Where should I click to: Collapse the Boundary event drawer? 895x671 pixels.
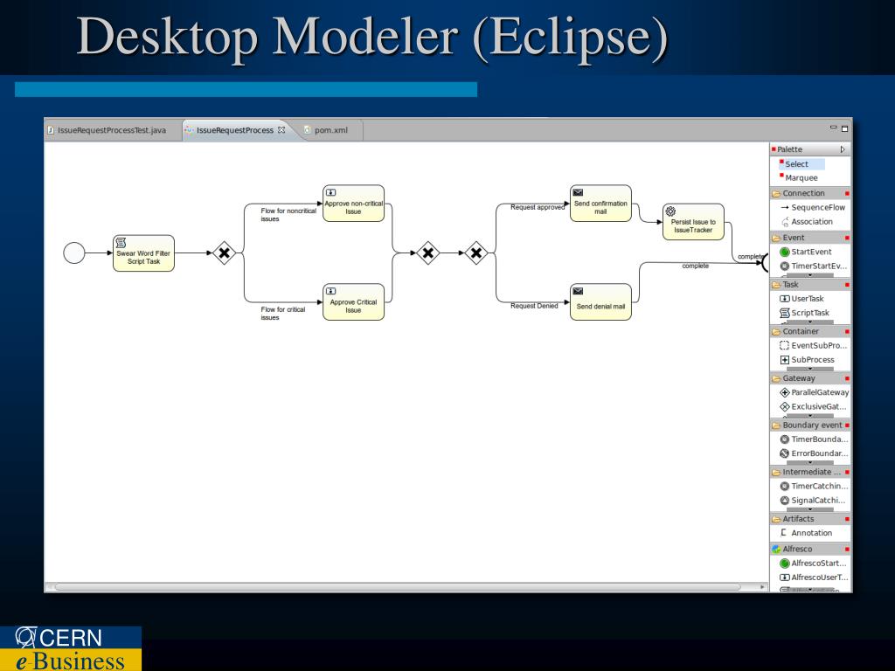[810, 425]
